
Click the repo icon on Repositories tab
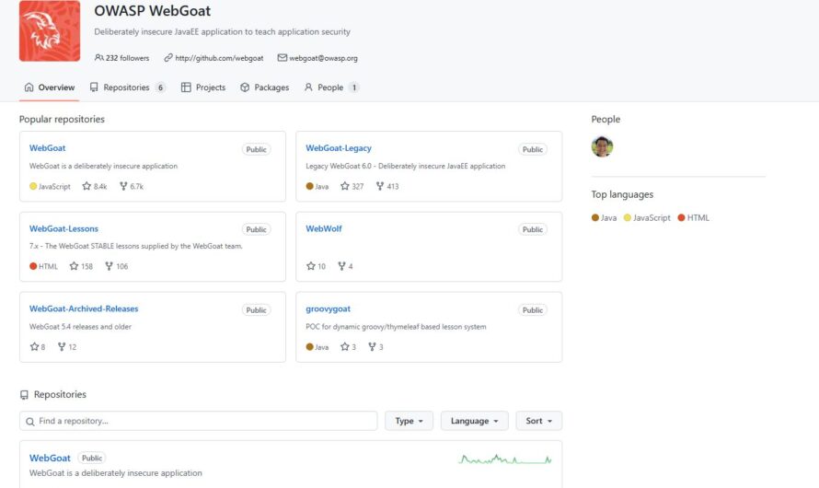coord(94,87)
